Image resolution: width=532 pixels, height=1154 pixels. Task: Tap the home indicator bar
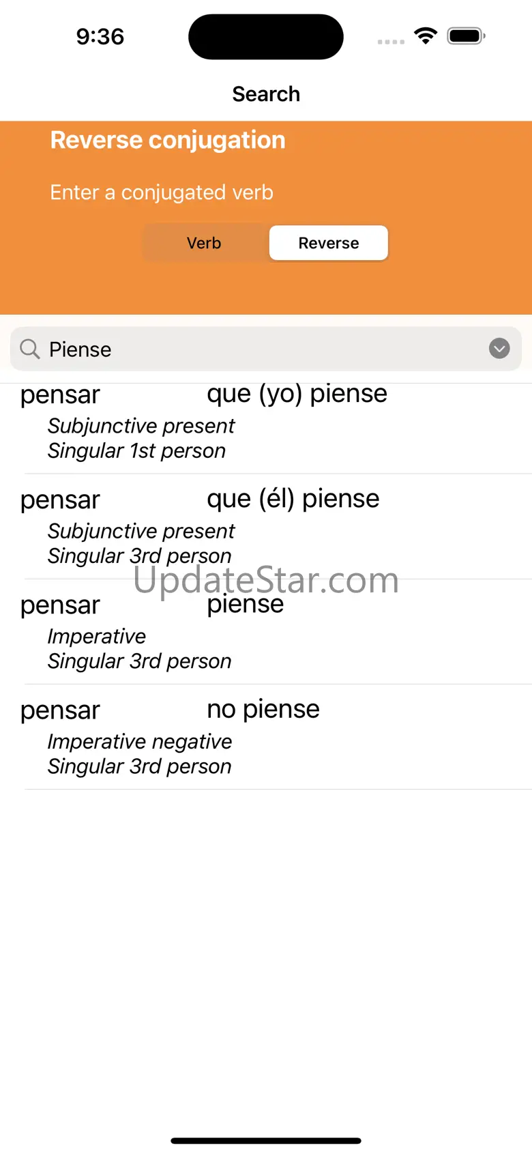266,1140
